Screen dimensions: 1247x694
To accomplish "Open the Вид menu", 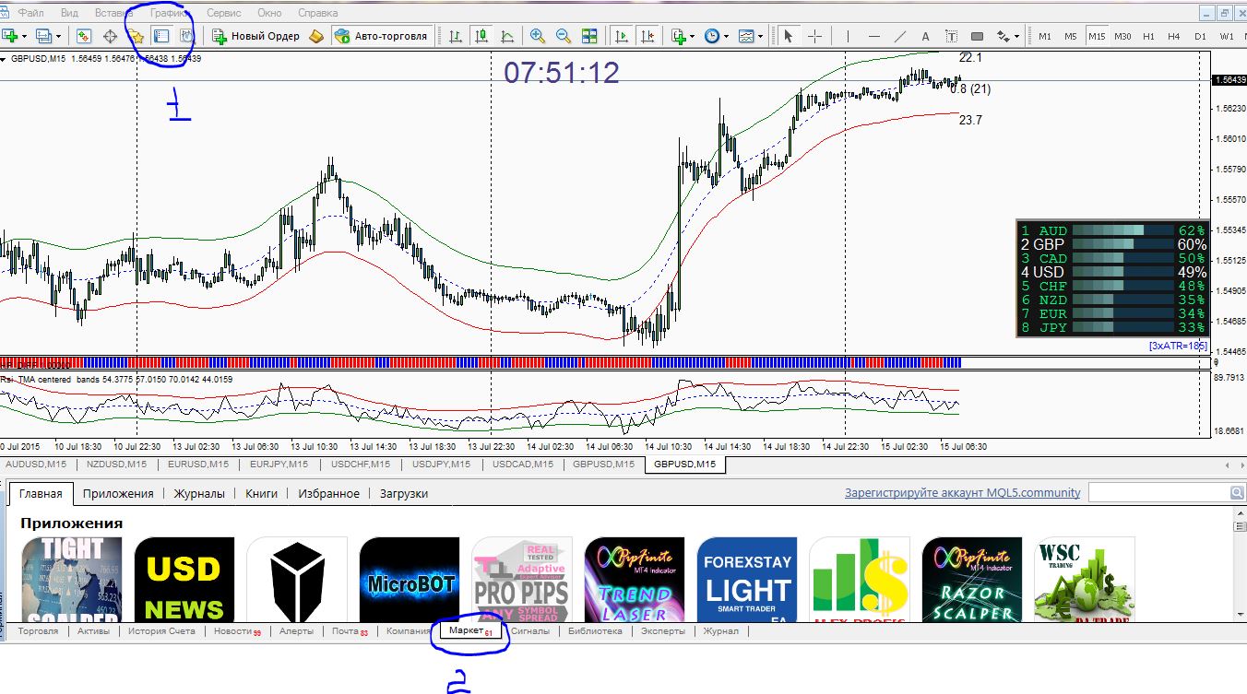I will [x=69, y=13].
